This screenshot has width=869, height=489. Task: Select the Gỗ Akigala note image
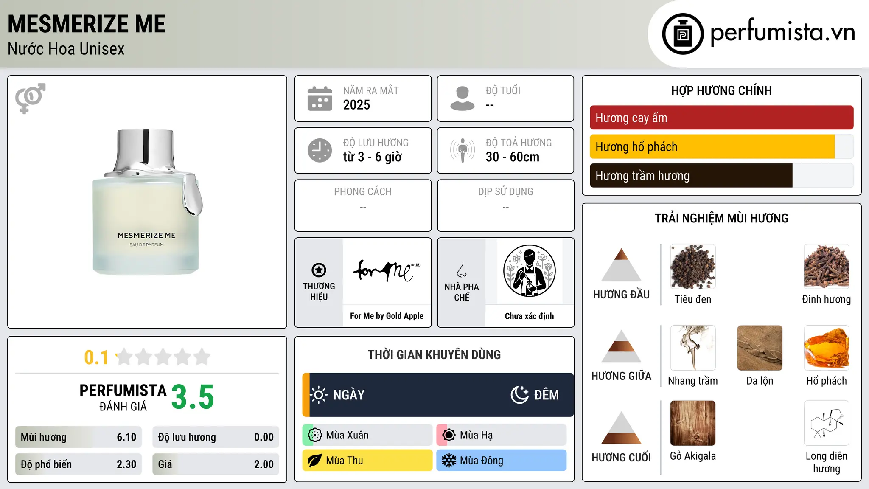[x=692, y=423]
